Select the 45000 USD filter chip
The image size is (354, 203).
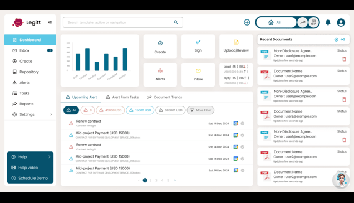[x=110, y=110]
